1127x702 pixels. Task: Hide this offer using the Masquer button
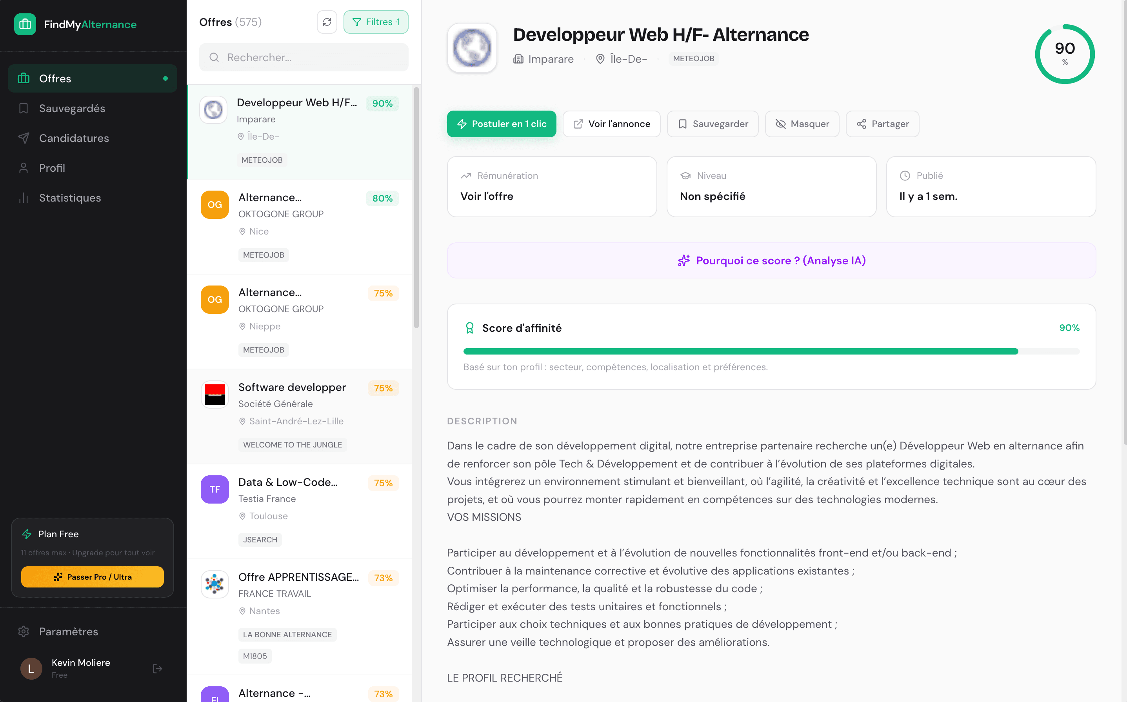(x=802, y=124)
